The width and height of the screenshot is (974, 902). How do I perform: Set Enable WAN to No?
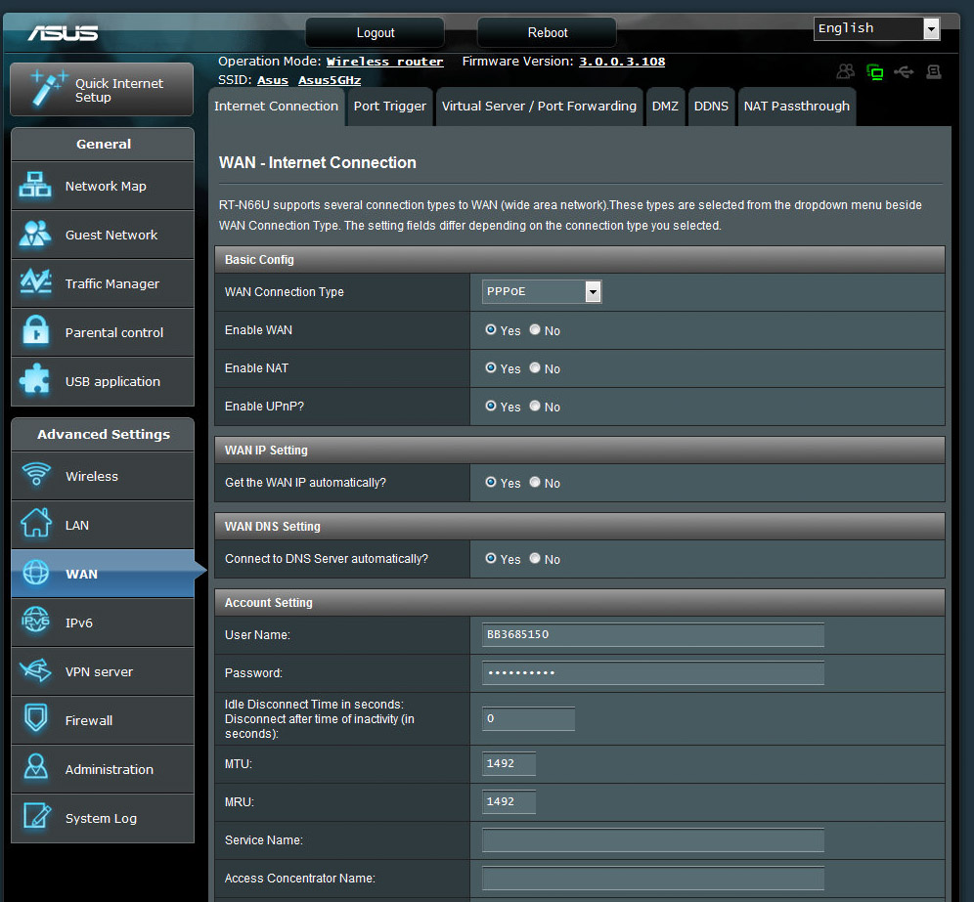(x=535, y=330)
